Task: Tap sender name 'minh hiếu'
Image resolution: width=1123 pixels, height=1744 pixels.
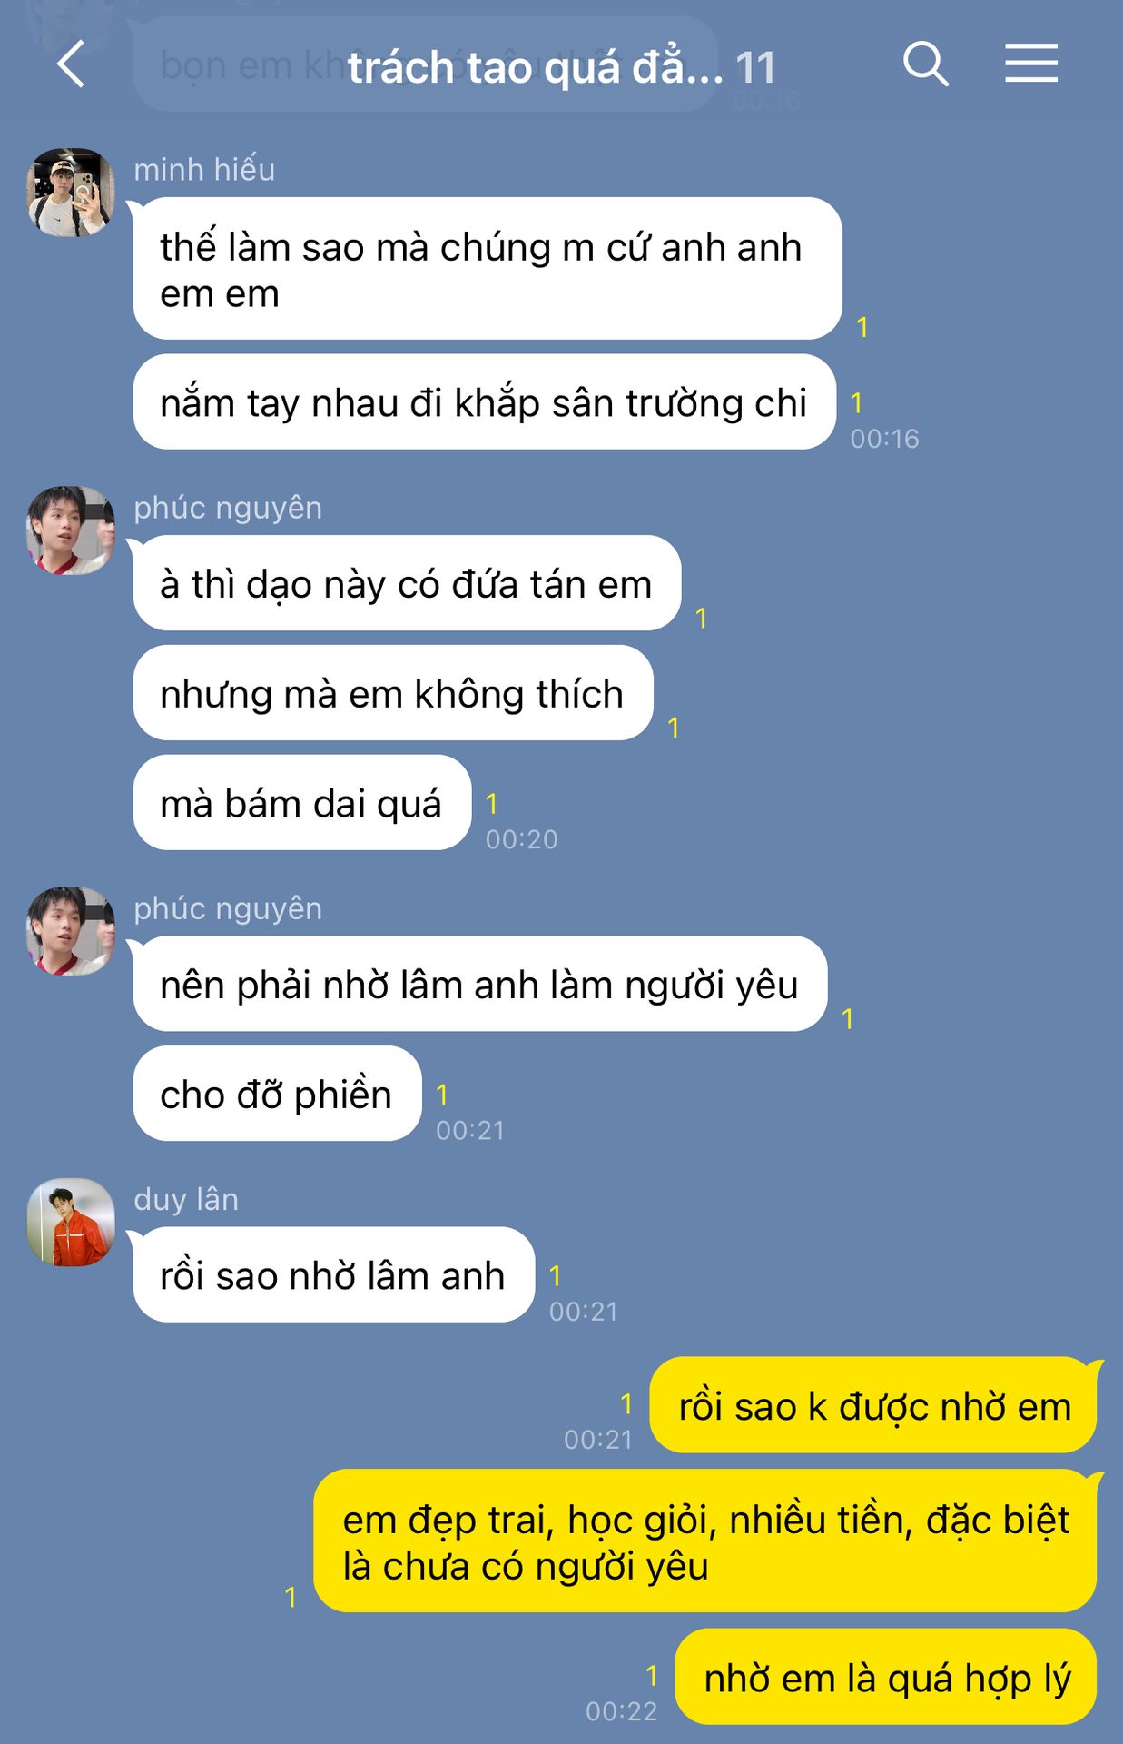Action: point(204,170)
